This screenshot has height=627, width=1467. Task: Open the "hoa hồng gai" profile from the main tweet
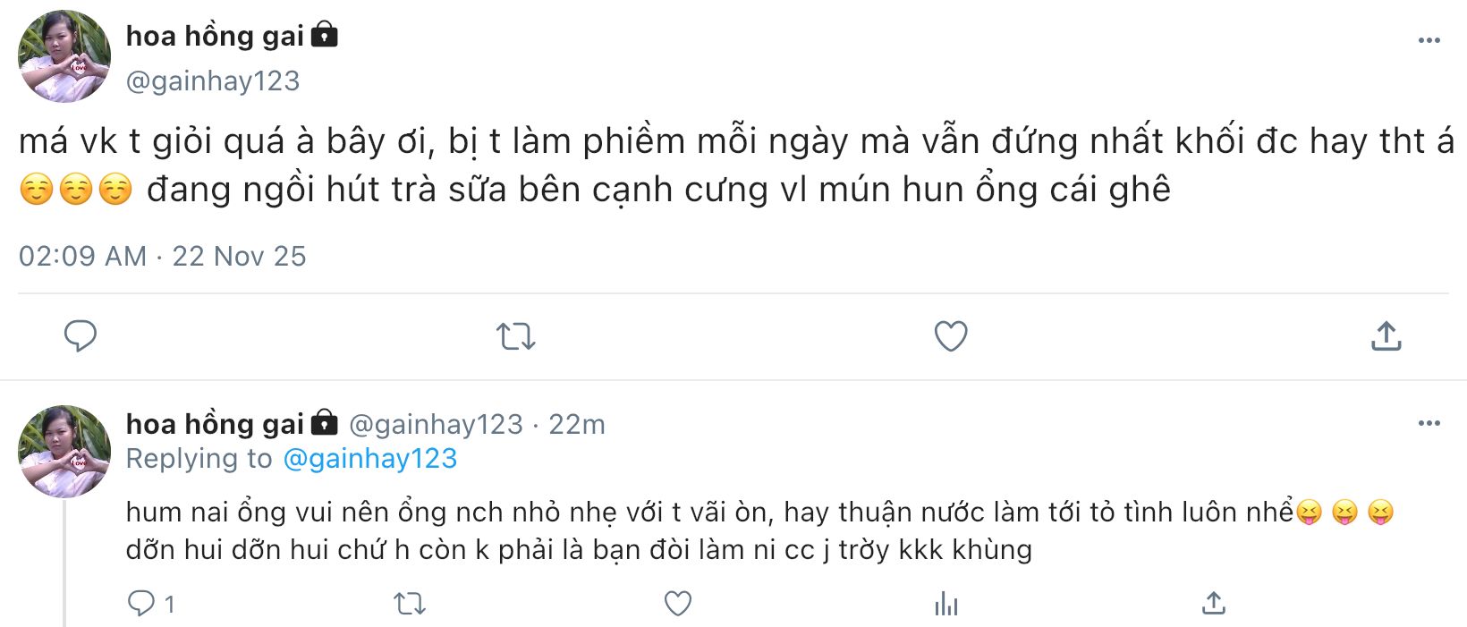[x=215, y=36]
